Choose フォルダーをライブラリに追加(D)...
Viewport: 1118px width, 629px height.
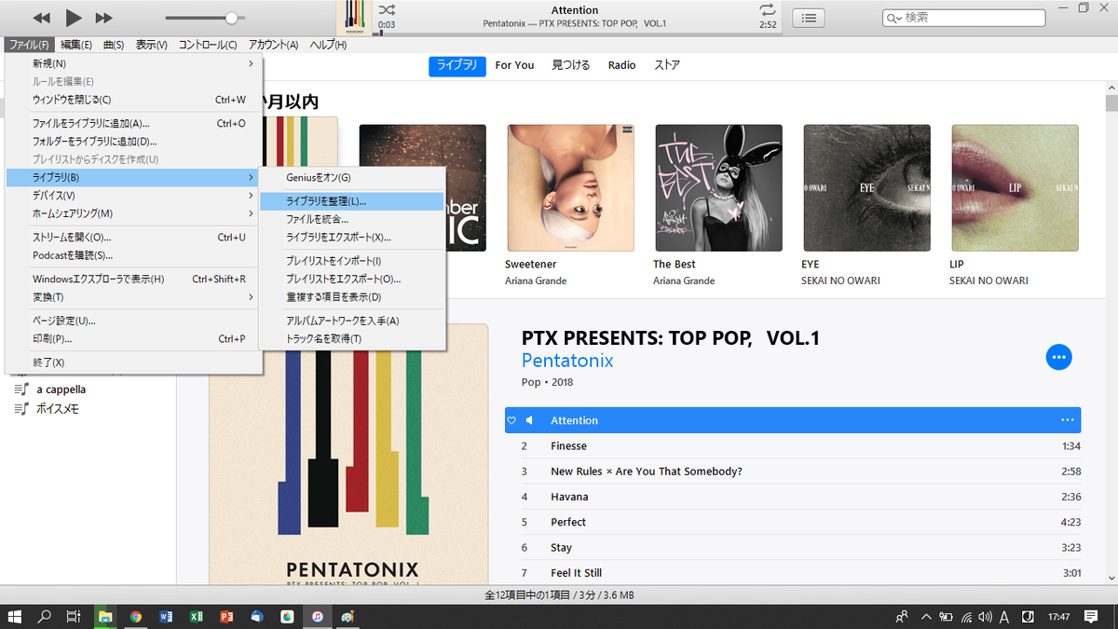(x=134, y=142)
